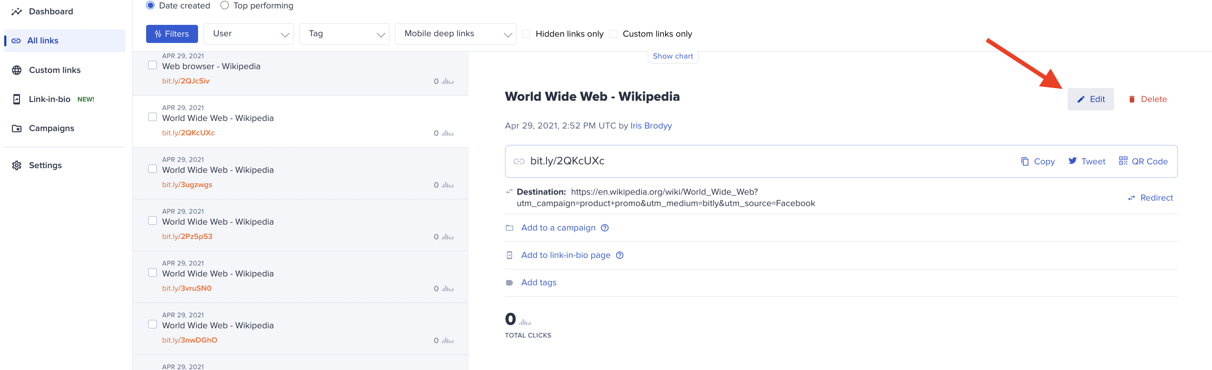
Task: Check the box for bit.ly/3vruSN0 link row
Action: coord(152,272)
